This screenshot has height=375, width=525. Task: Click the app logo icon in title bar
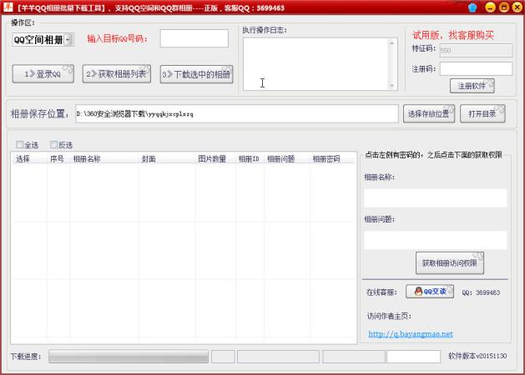point(8,7)
